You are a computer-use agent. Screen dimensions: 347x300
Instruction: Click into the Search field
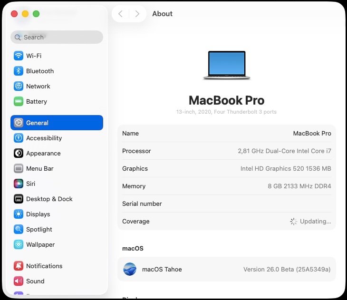point(57,37)
